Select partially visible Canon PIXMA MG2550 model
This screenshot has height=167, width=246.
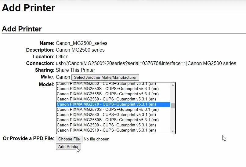click(113, 84)
